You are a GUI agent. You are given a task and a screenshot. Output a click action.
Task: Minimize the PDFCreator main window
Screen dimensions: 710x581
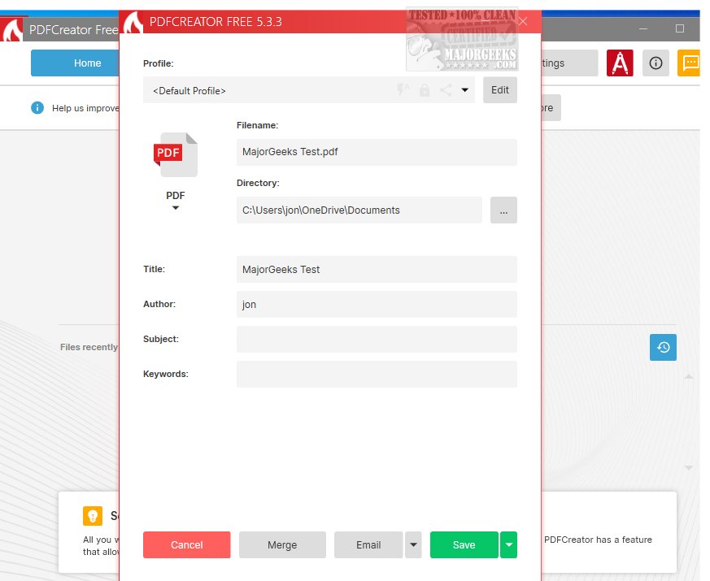pyautogui.click(x=643, y=28)
